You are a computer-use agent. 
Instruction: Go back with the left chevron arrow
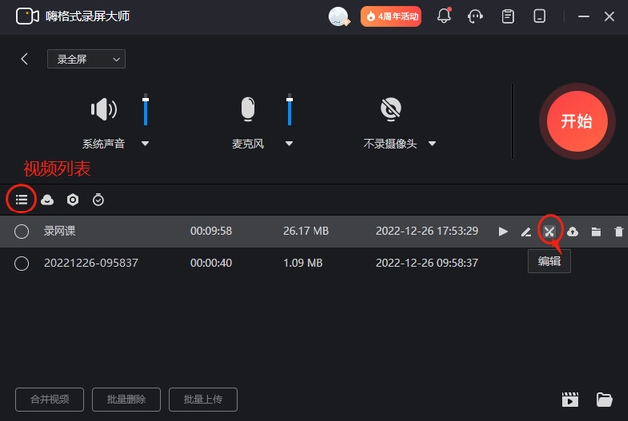pos(24,59)
